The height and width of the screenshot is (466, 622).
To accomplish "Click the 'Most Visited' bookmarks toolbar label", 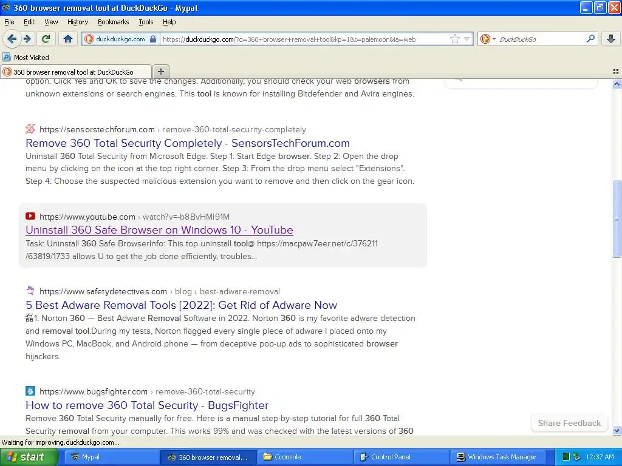I will tap(32, 58).
